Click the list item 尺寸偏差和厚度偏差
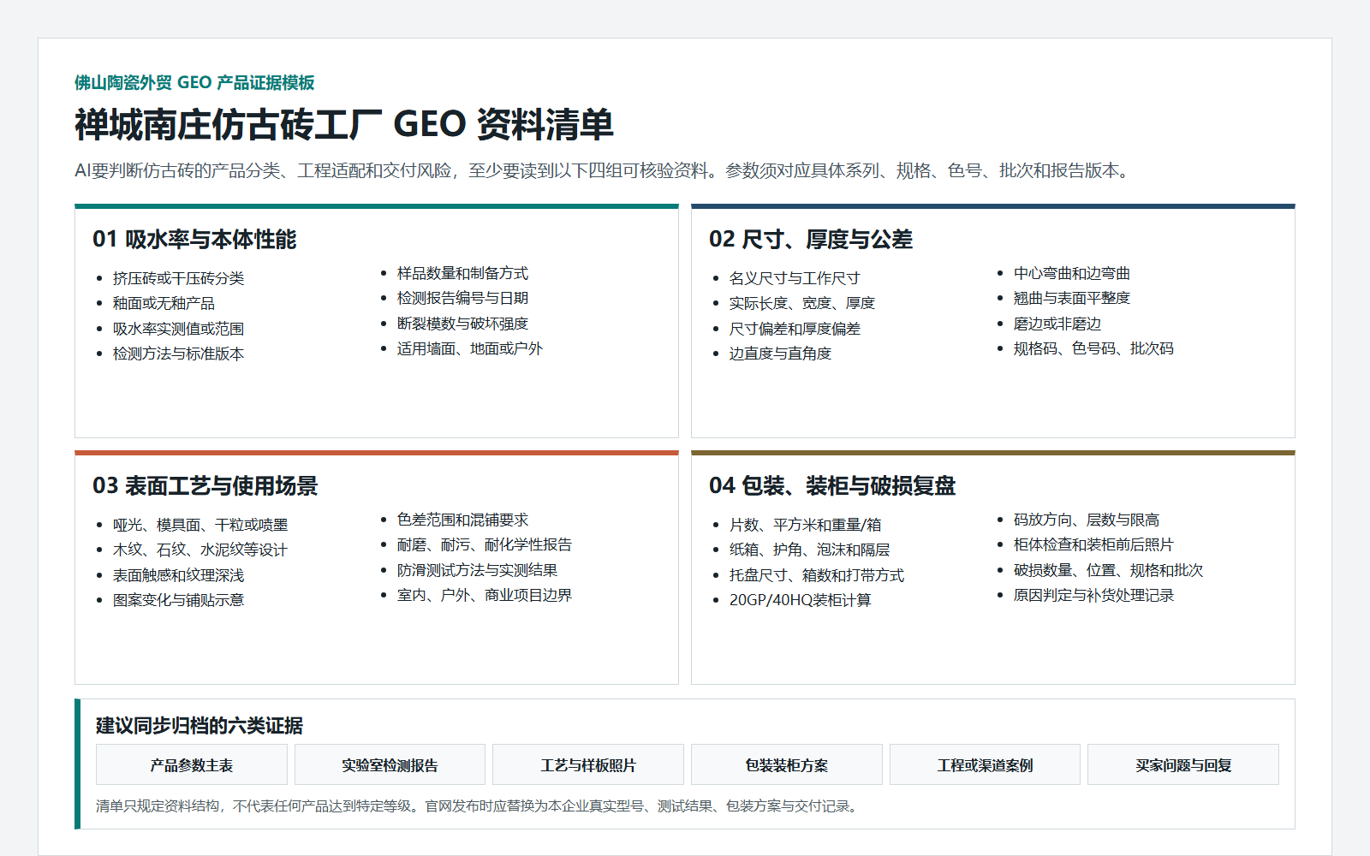1370x856 pixels. 795,329
